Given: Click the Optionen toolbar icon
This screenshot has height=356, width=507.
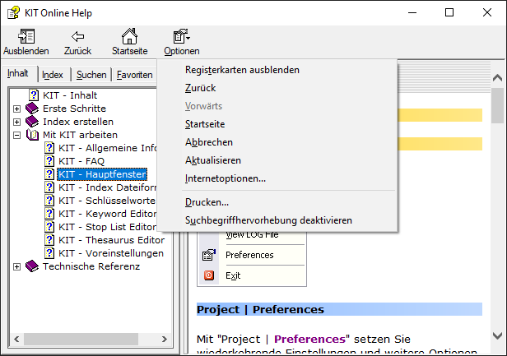Looking at the screenshot, I should coord(180,37).
